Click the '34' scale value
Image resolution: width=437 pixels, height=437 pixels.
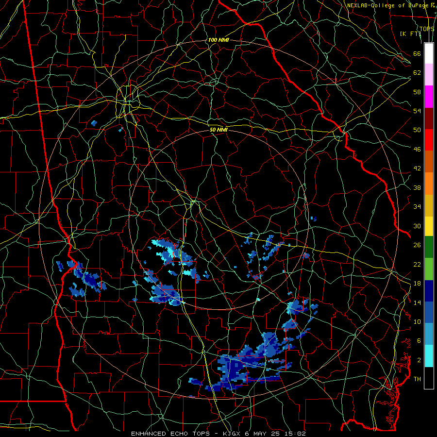[x=417, y=207]
